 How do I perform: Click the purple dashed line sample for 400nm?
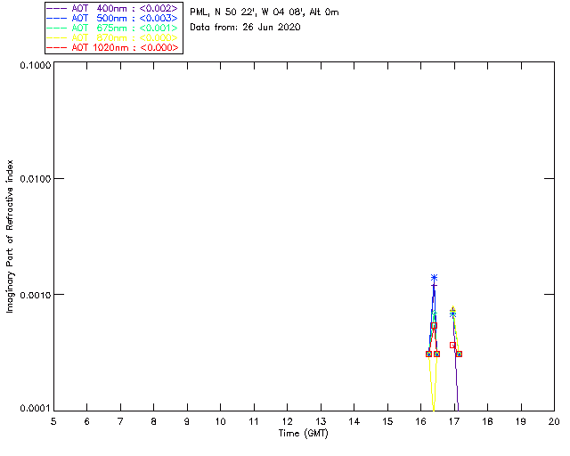57,8
